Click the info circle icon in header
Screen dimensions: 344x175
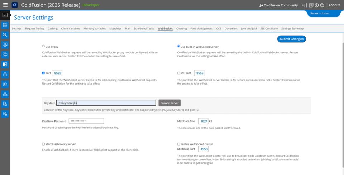click(x=317, y=5)
